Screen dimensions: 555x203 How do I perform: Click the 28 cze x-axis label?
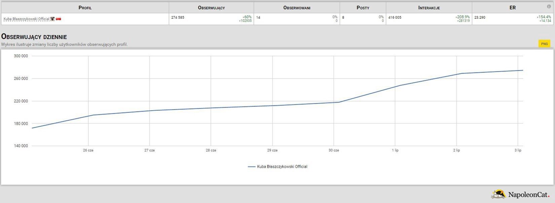211,150
